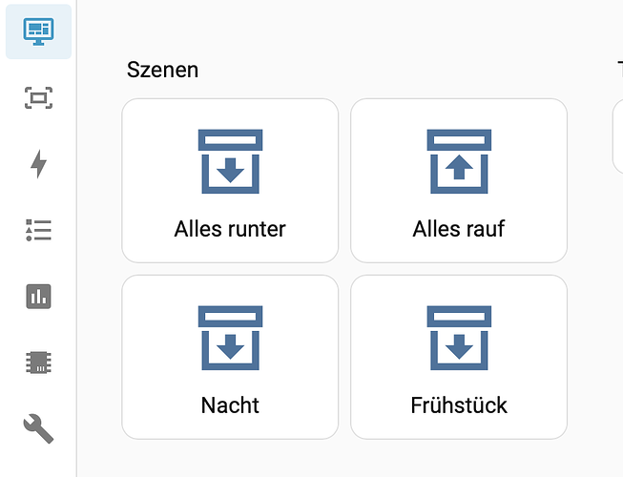
Task: Open the bar chart statistics icon
Action: [38, 297]
